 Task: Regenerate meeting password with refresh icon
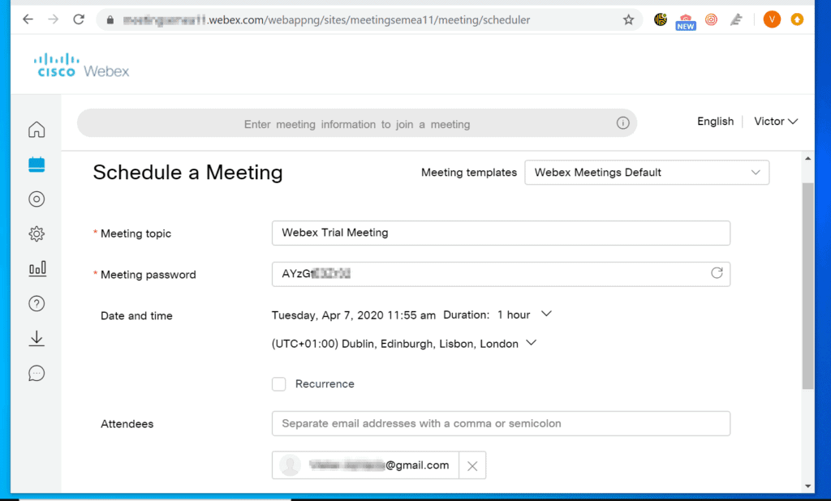pos(717,273)
